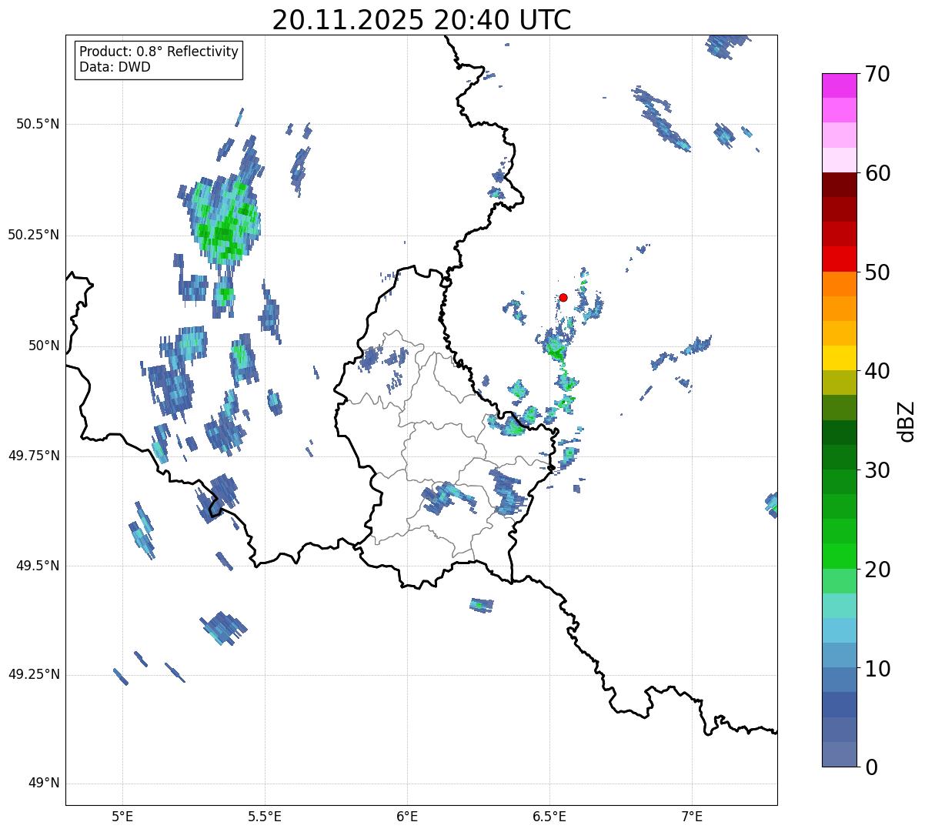Click the 49.75°N latitude label
925x832 pixels.
click(33, 456)
